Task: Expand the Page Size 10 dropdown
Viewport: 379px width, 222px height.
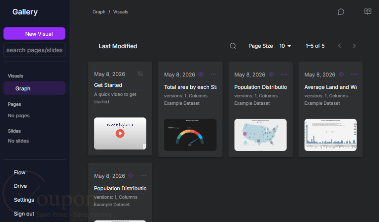Action: click(285, 46)
